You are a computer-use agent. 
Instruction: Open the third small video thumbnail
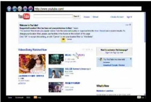point(56,87)
